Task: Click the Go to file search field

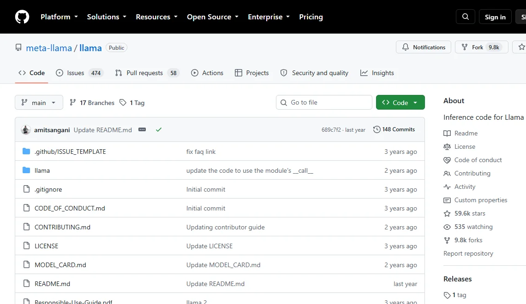Action: point(324,102)
